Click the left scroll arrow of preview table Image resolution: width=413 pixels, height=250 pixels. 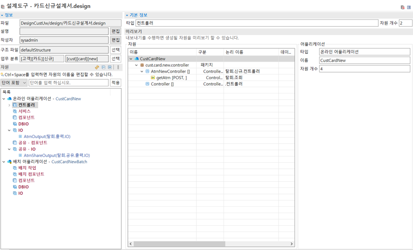(131, 244)
